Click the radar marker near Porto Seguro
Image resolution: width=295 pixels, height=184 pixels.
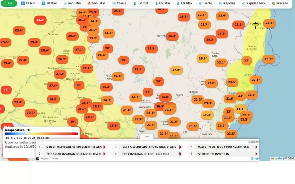click(x=255, y=25)
